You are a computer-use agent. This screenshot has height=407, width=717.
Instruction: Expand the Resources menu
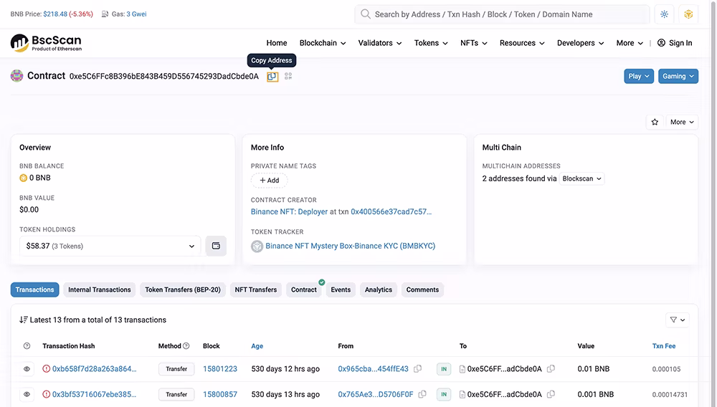[x=522, y=43]
